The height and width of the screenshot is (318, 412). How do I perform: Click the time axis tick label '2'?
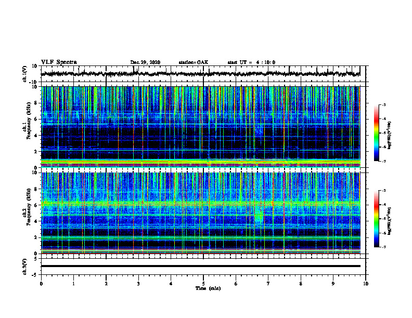[x=106, y=284]
